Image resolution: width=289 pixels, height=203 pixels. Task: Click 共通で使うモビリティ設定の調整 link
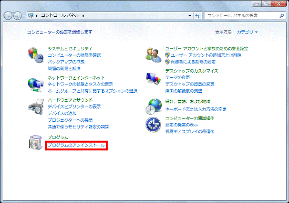(78, 126)
